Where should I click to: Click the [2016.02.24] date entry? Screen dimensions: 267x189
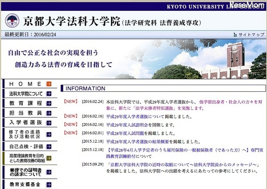point(93,102)
